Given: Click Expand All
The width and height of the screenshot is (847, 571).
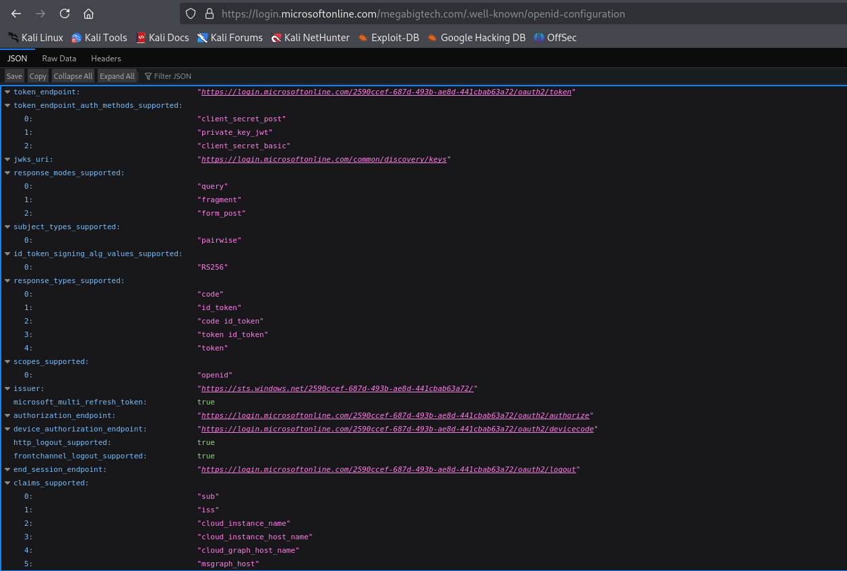Looking at the screenshot, I should [x=117, y=76].
